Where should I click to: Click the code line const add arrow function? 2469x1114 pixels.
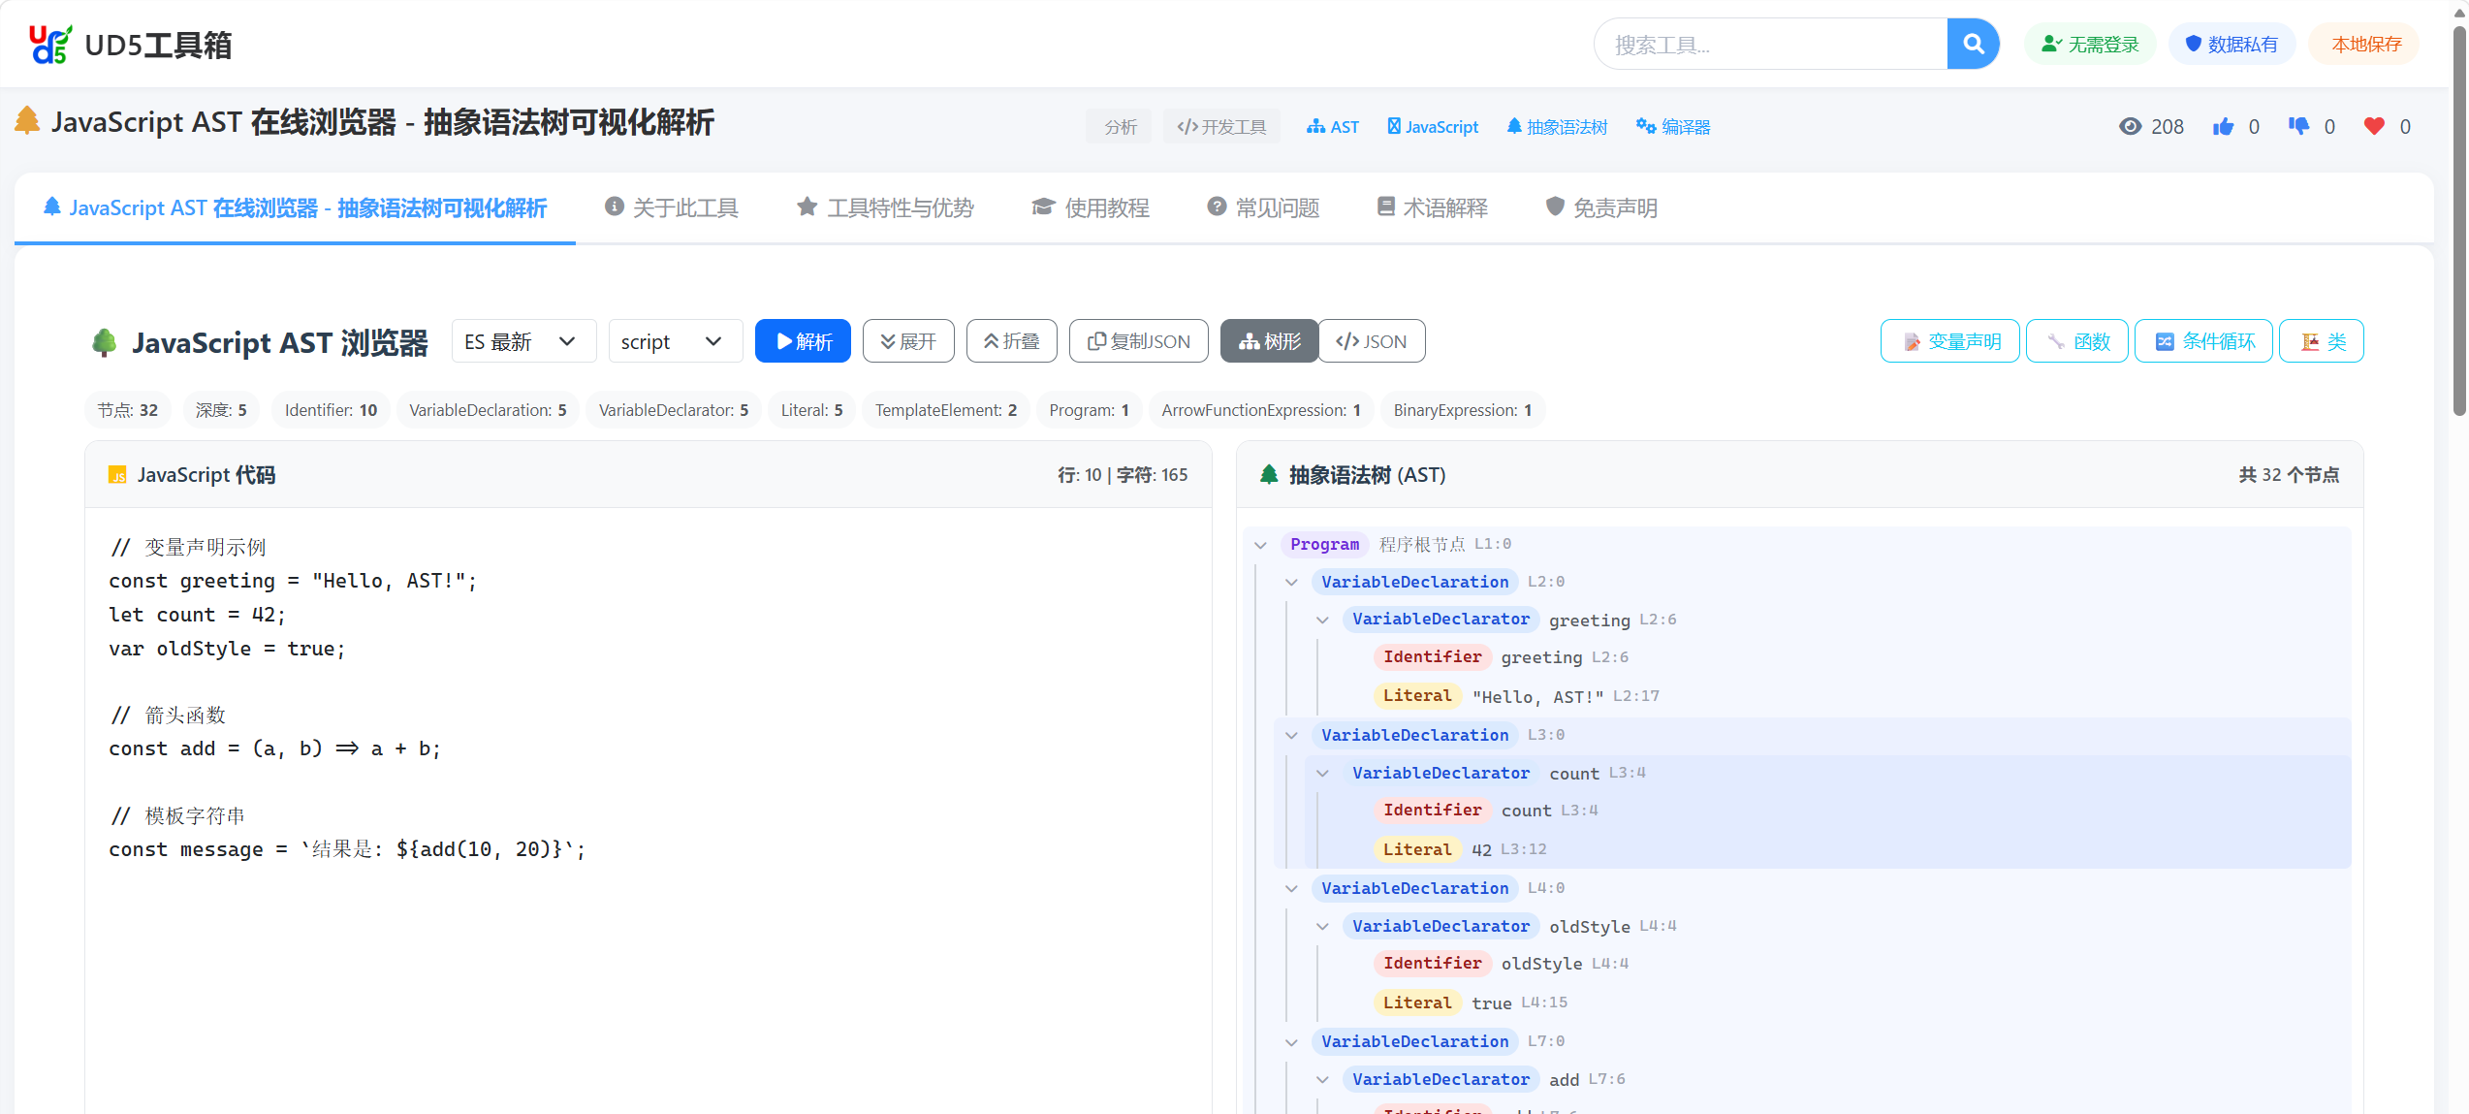click(274, 748)
